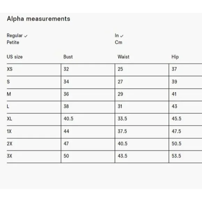Switch measurements to Cm
This screenshot has width=202, height=202.
coord(118,42)
